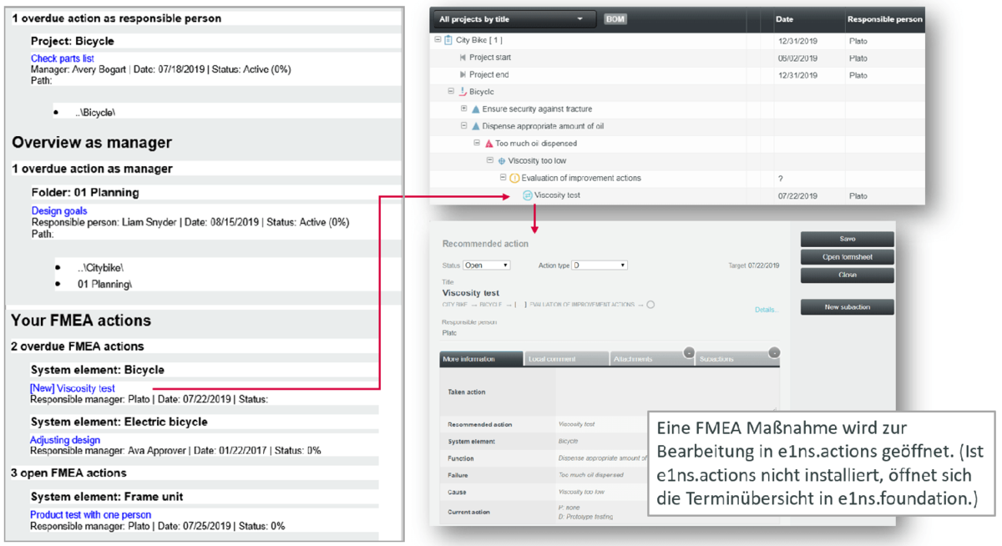Open the Check parts list link
The width and height of the screenshot is (1002, 546).
(x=63, y=58)
